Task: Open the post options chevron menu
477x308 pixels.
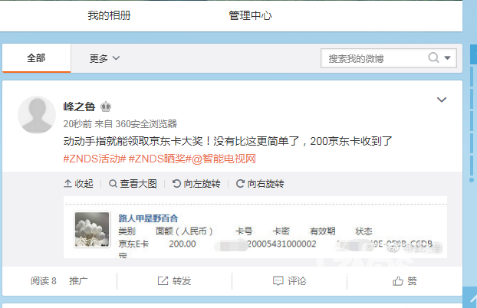Action: click(442, 100)
